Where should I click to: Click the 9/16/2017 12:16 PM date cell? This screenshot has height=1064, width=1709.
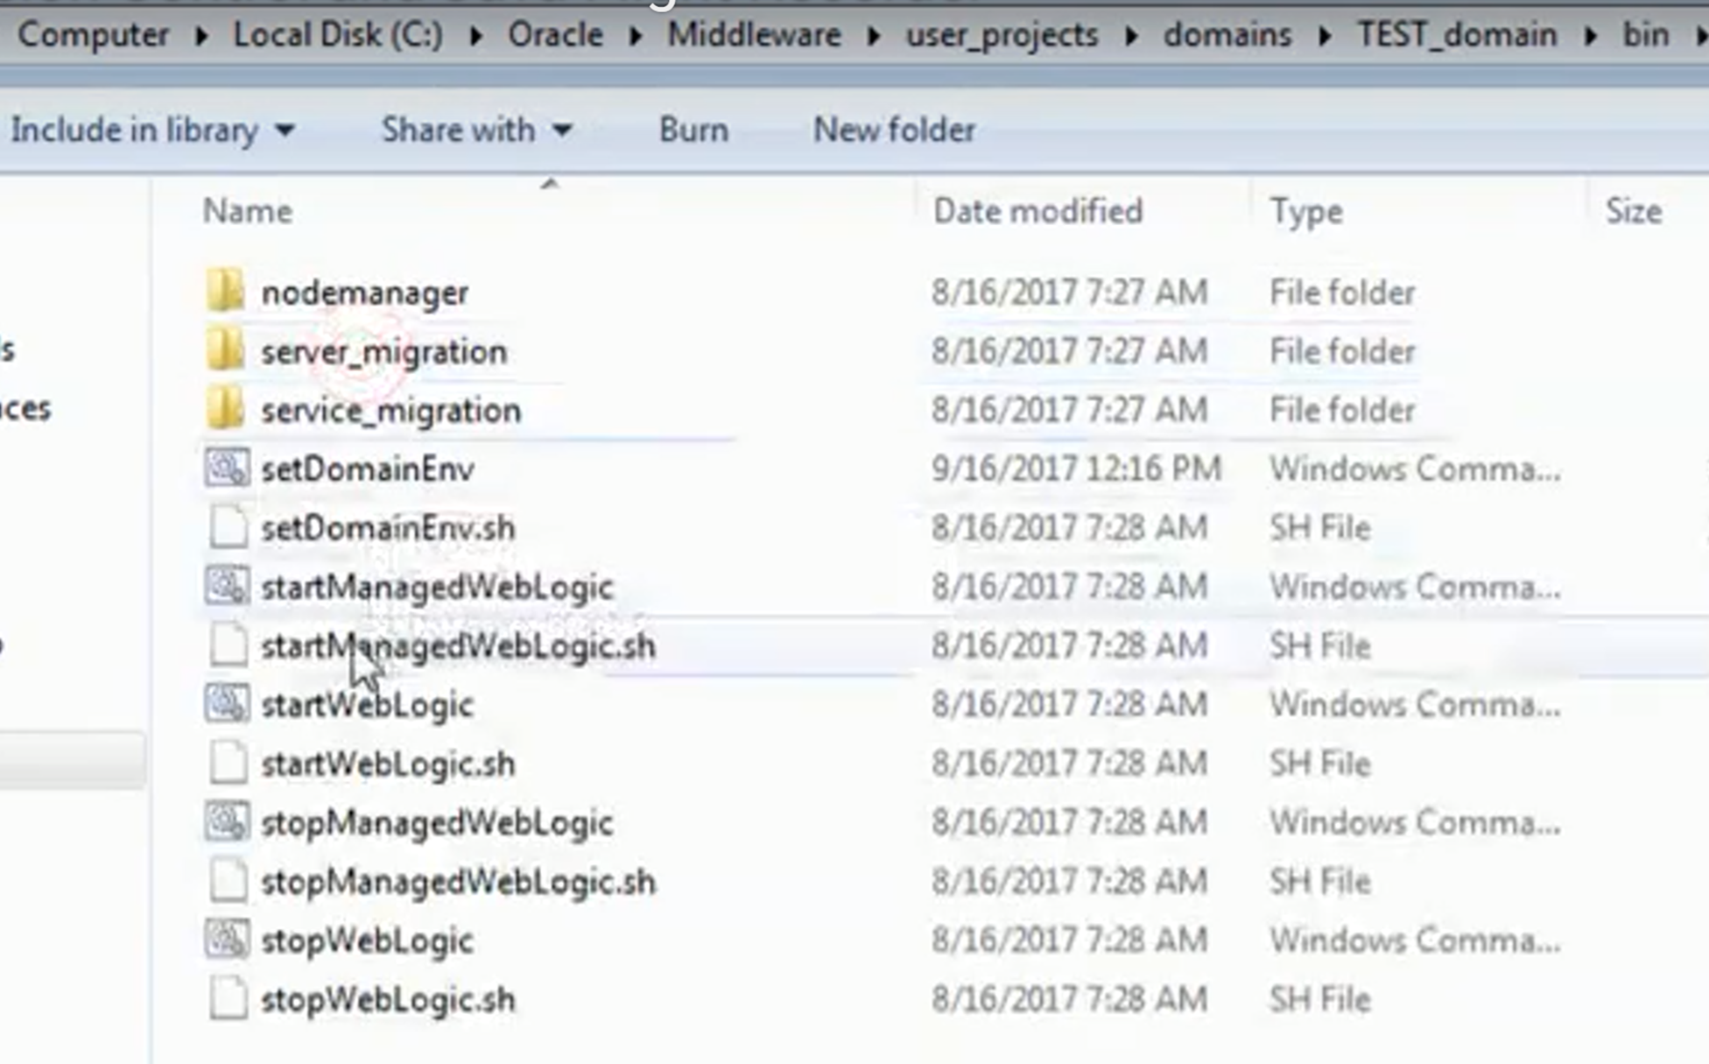click(x=1076, y=469)
